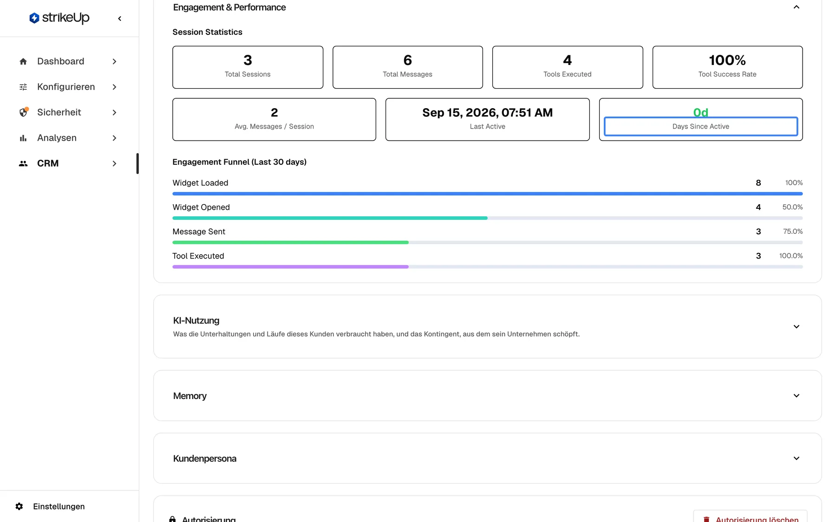Click the Message Sent progress bar
Screen dimensions: 836x522
487,242
